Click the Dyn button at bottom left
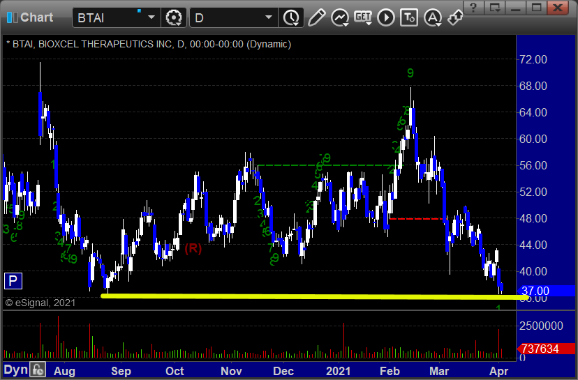The width and height of the screenshot is (578, 380). [16, 370]
